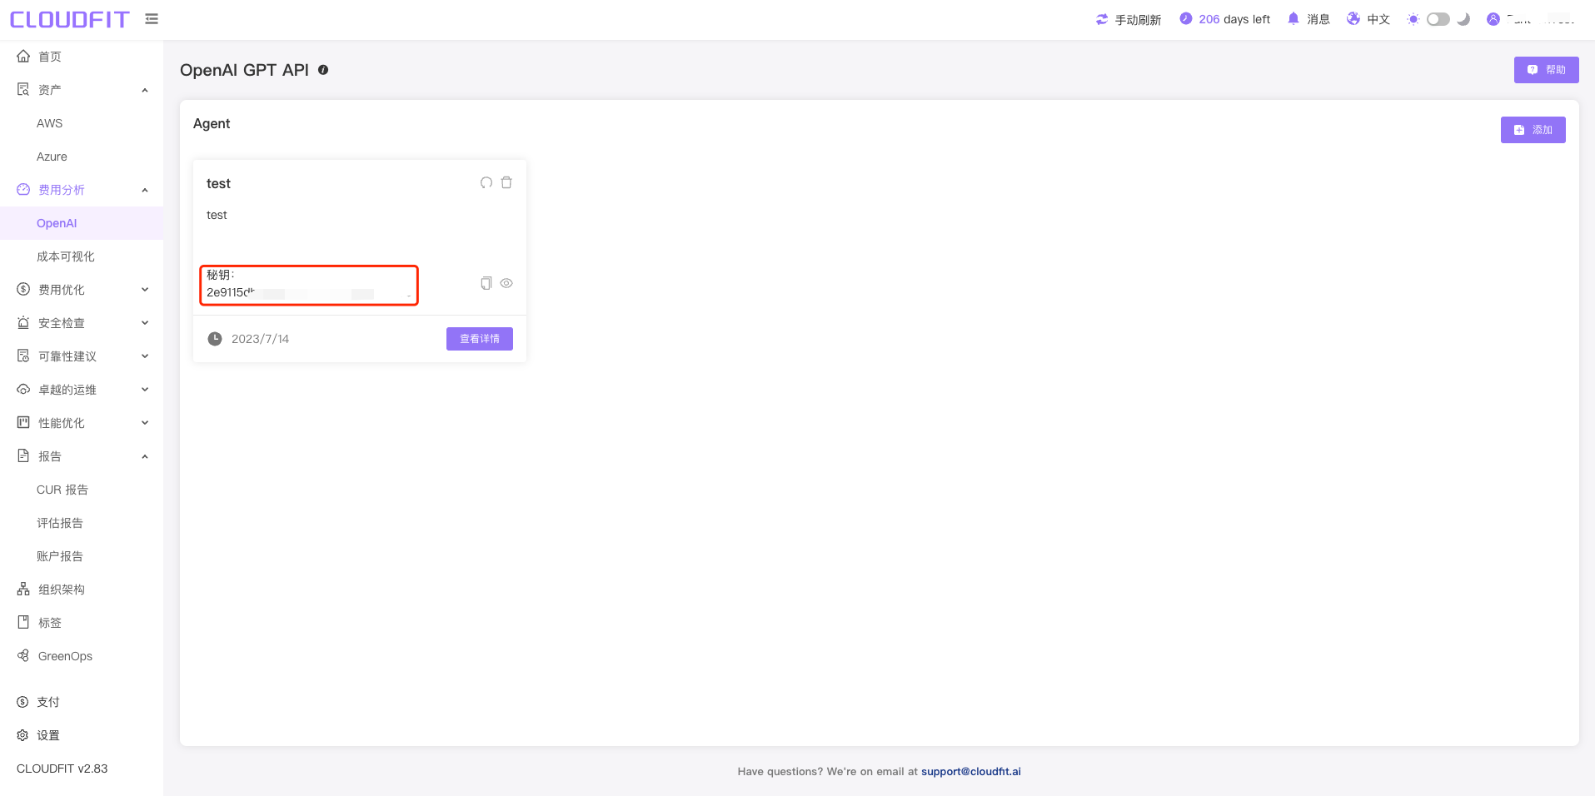This screenshot has height=796, width=1595.
Task: Click the performance optimization icon
Action: point(23,423)
